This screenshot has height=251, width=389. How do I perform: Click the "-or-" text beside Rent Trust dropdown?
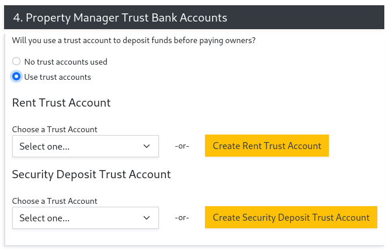pos(182,146)
